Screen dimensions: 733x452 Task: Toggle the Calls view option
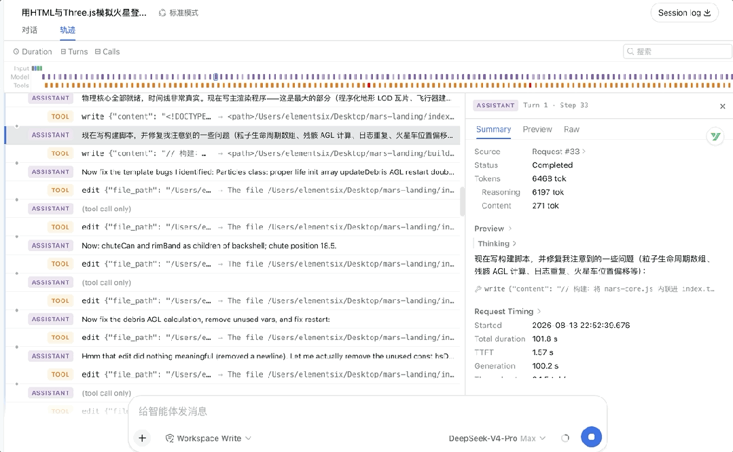click(x=107, y=52)
